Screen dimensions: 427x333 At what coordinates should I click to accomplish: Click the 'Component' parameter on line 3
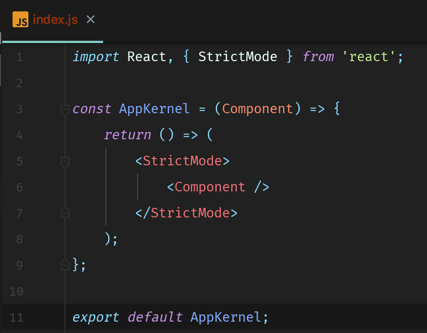click(258, 109)
